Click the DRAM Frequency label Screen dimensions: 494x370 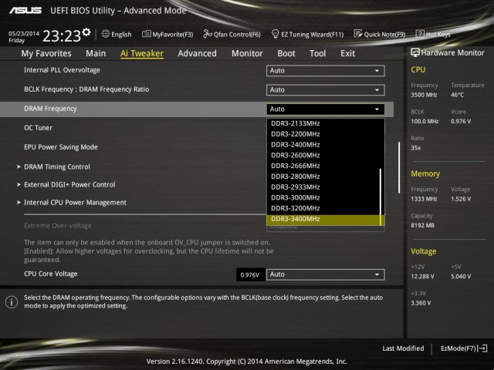(50, 109)
